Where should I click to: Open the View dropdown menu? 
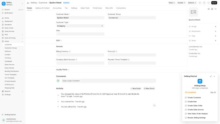coord(172,3)
